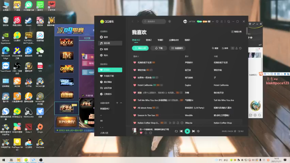Click the artist Westlife link
Screen dimensions: 290x163
(x=189, y=115)
